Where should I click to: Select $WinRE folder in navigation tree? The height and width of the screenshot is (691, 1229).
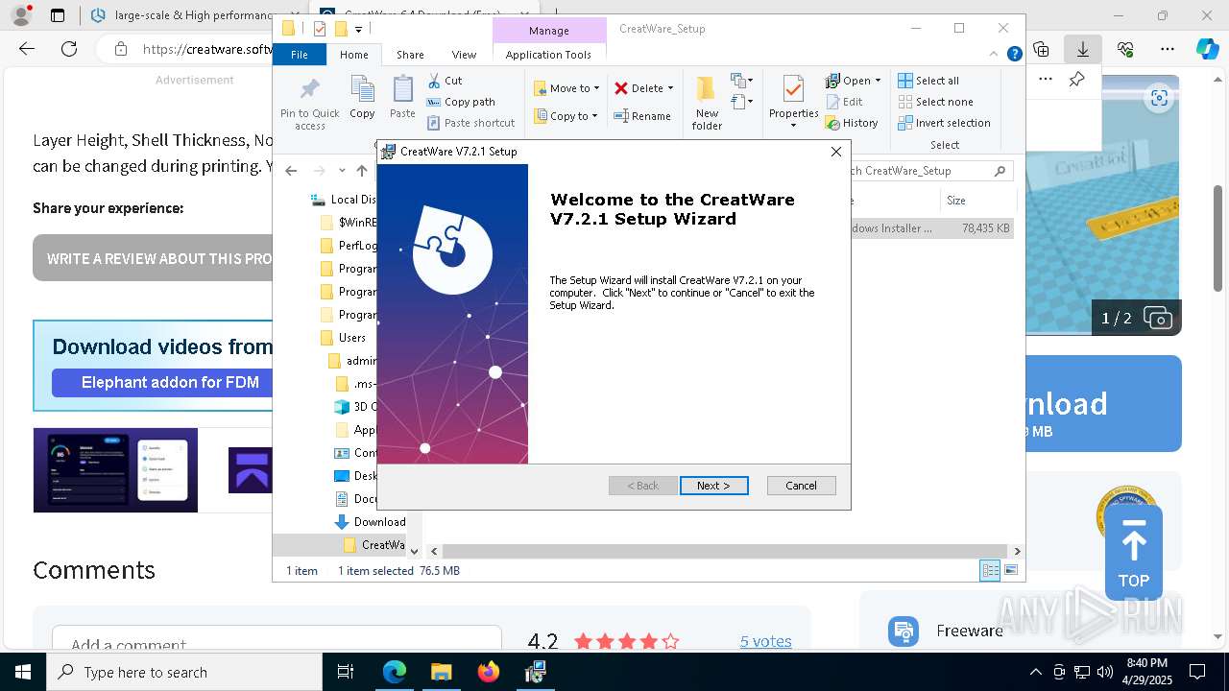point(348,223)
